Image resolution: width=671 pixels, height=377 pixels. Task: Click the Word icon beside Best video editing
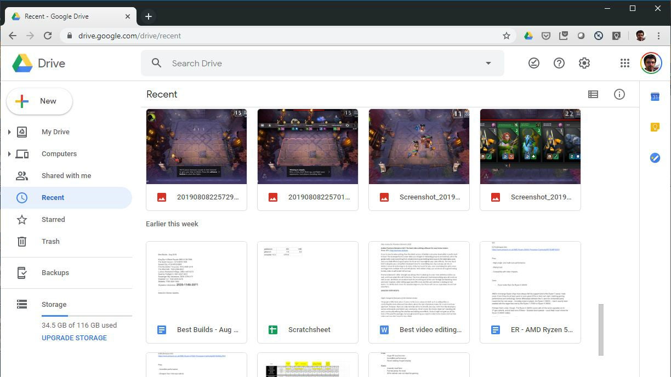tap(384, 330)
